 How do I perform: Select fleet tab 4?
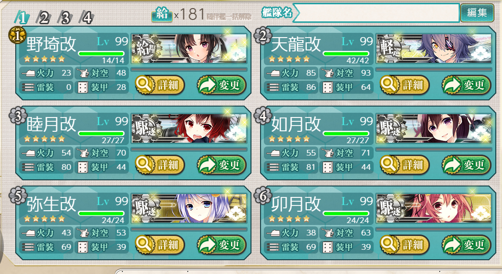click(86, 17)
